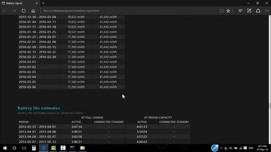The image size is (271, 152).
Task: Open Cortana search circle
Action: click(14, 148)
